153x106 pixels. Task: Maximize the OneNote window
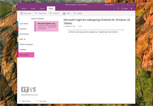click(128, 5)
